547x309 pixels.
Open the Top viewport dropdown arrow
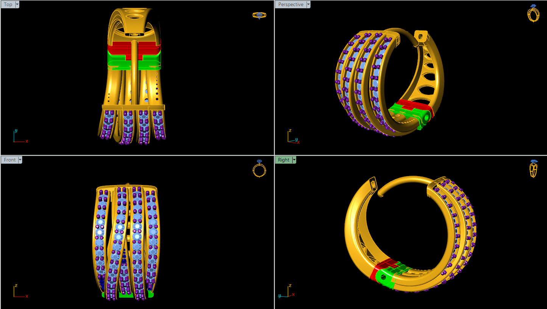(x=17, y=5)
